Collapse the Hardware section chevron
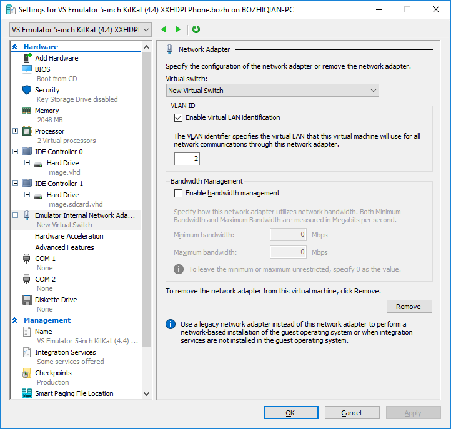451x429 pixels. [x=15, y=47]
